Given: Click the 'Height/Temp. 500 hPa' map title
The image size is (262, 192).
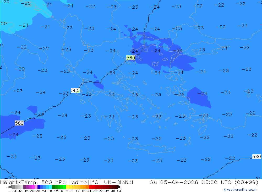Looking at the screenshot, I should coord(33,182).
